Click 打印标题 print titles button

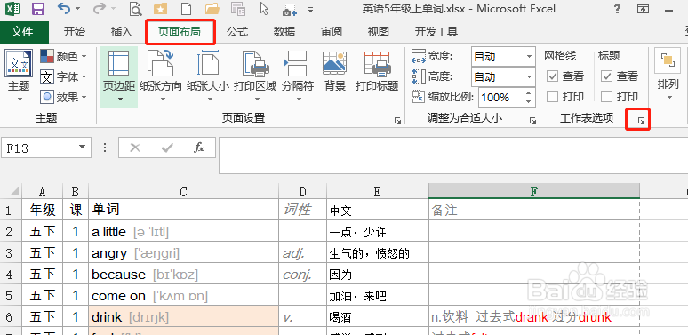point(377,71)
